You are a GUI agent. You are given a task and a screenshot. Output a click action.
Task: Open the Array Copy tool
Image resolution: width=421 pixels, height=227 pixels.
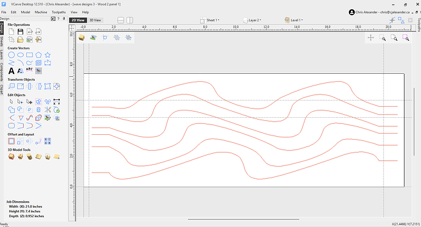click(x=20, y=142)
